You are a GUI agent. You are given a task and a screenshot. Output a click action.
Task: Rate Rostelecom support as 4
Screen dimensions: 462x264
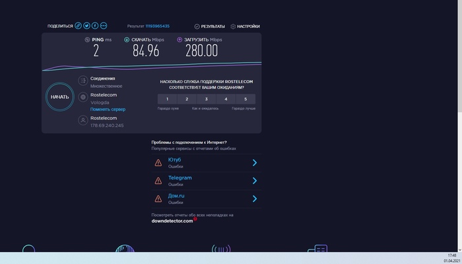226,99
